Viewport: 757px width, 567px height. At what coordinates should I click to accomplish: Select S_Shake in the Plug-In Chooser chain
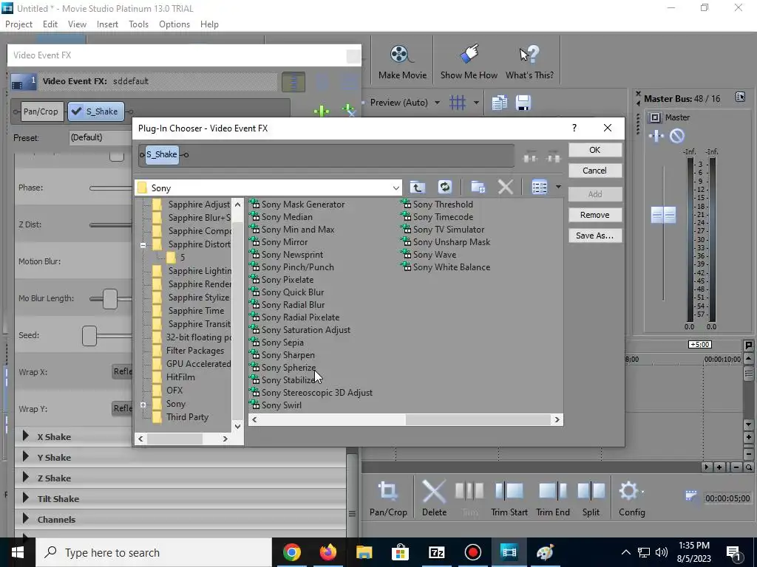click(x=162, y=154)
